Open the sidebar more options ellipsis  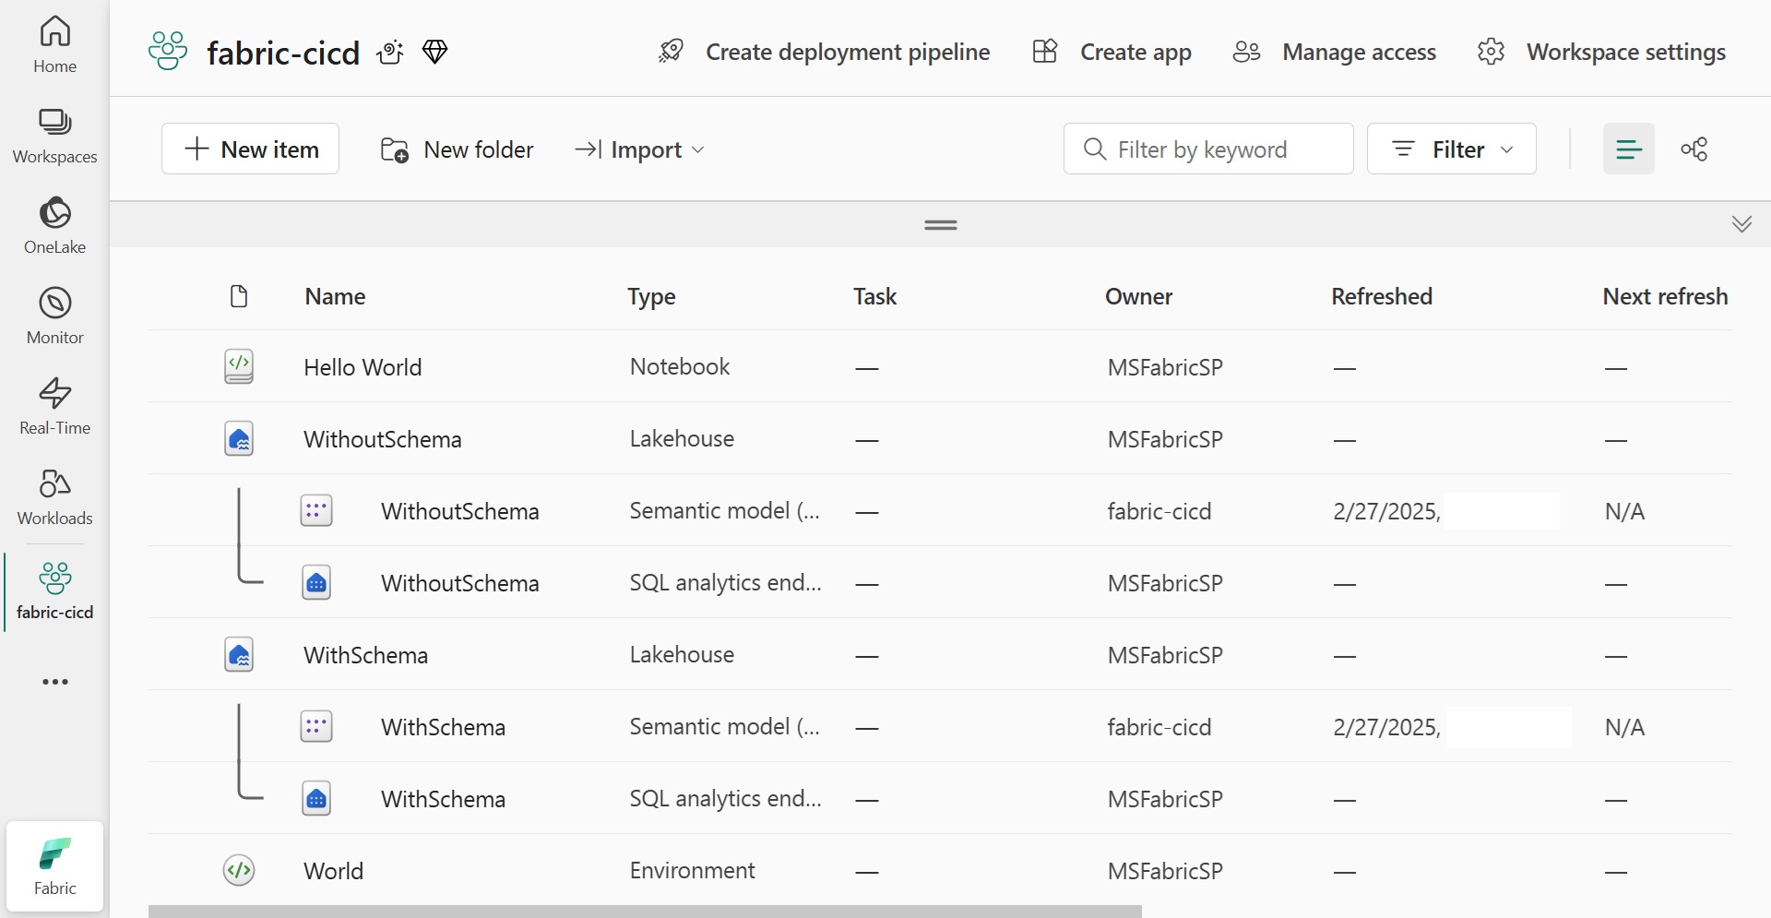[x=55, y=682]
